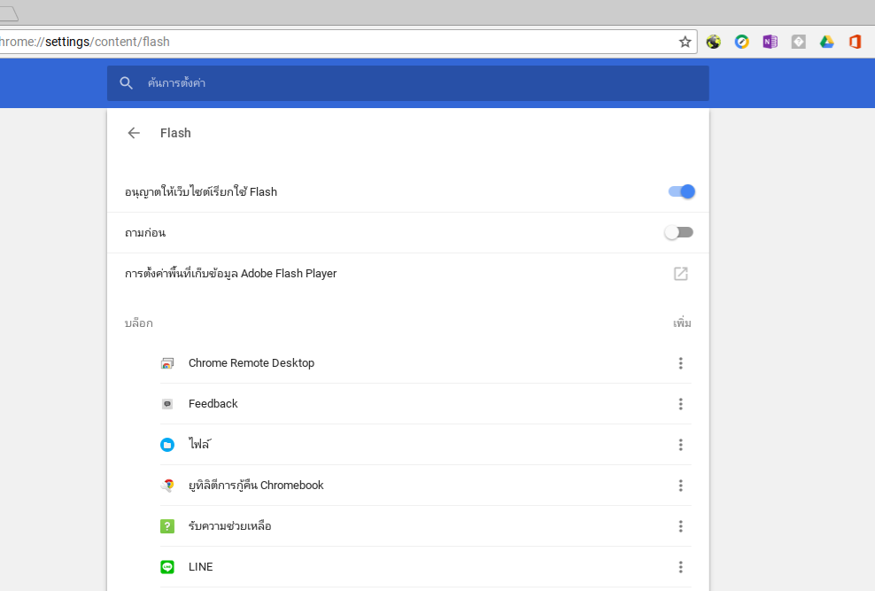Open three-dot menu for รับความช่วยเหลือ entry
Image resolution: width=875 pixels, height=591 pixels.
(x=680, y=526)
